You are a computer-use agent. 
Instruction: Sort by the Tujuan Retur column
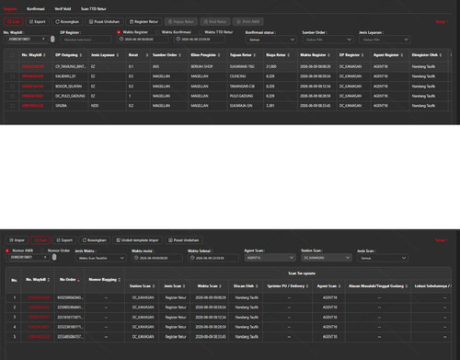(255, 55)
